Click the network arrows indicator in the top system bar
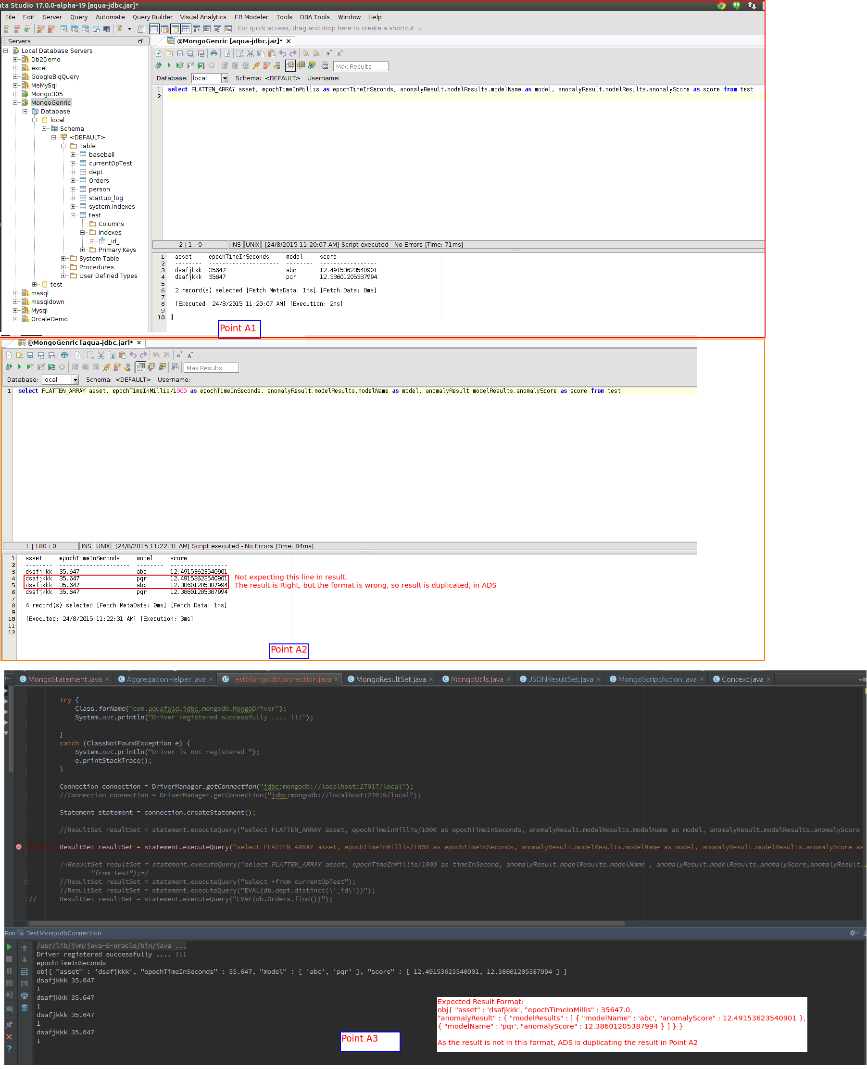 [752, 5]
